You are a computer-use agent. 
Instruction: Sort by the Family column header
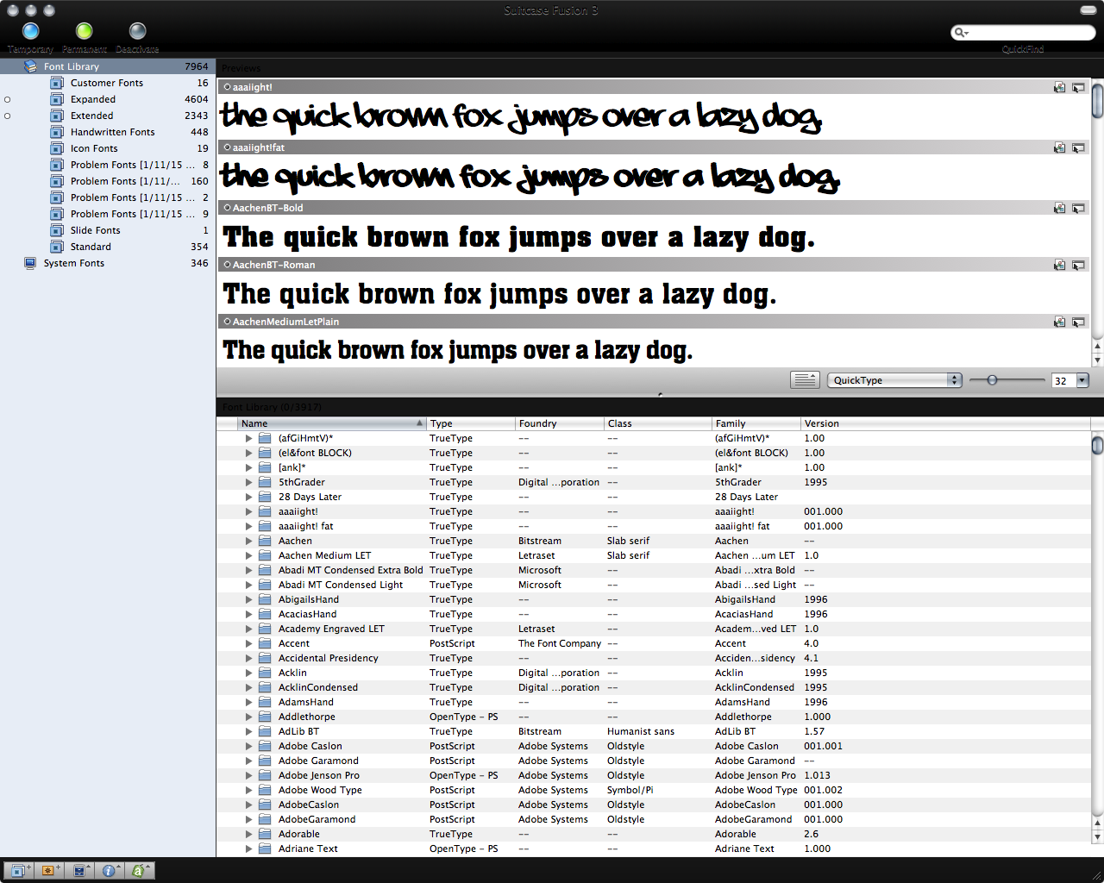pyautogui.click(x=756, y=423)
